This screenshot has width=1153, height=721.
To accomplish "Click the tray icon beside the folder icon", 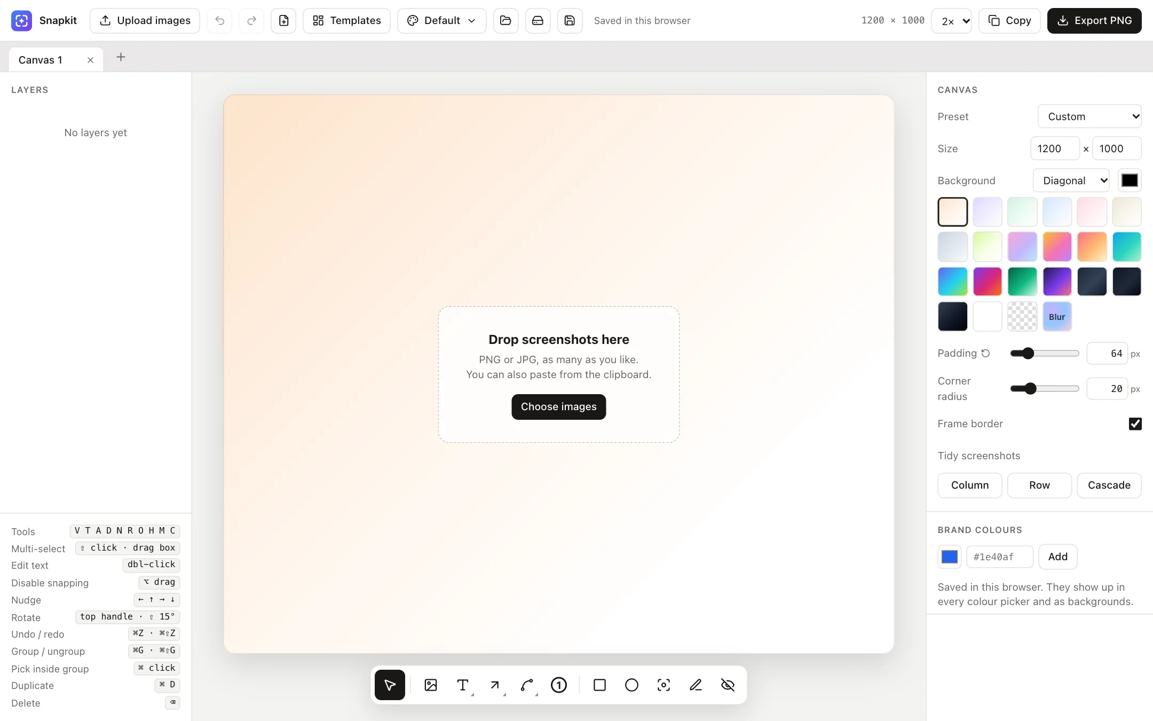I will (x=538, y=20).
